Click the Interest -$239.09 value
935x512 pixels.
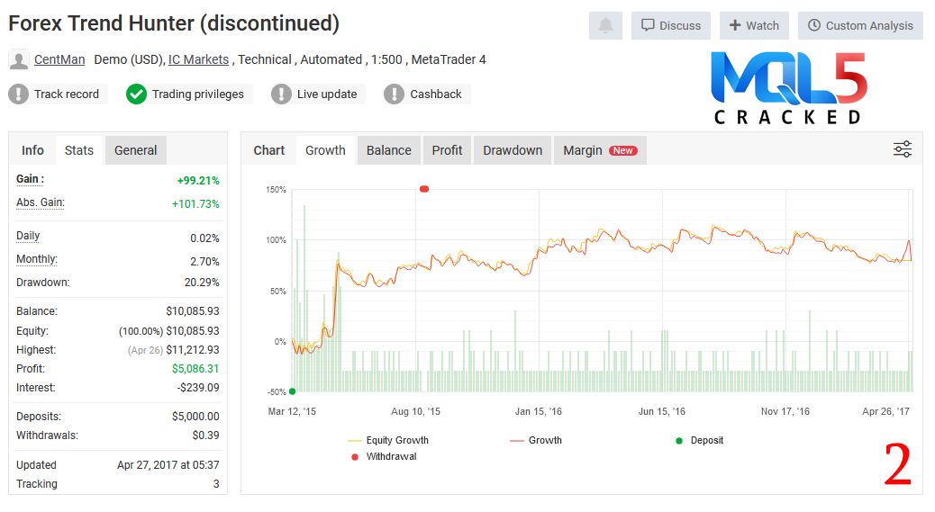coord(198,388)
